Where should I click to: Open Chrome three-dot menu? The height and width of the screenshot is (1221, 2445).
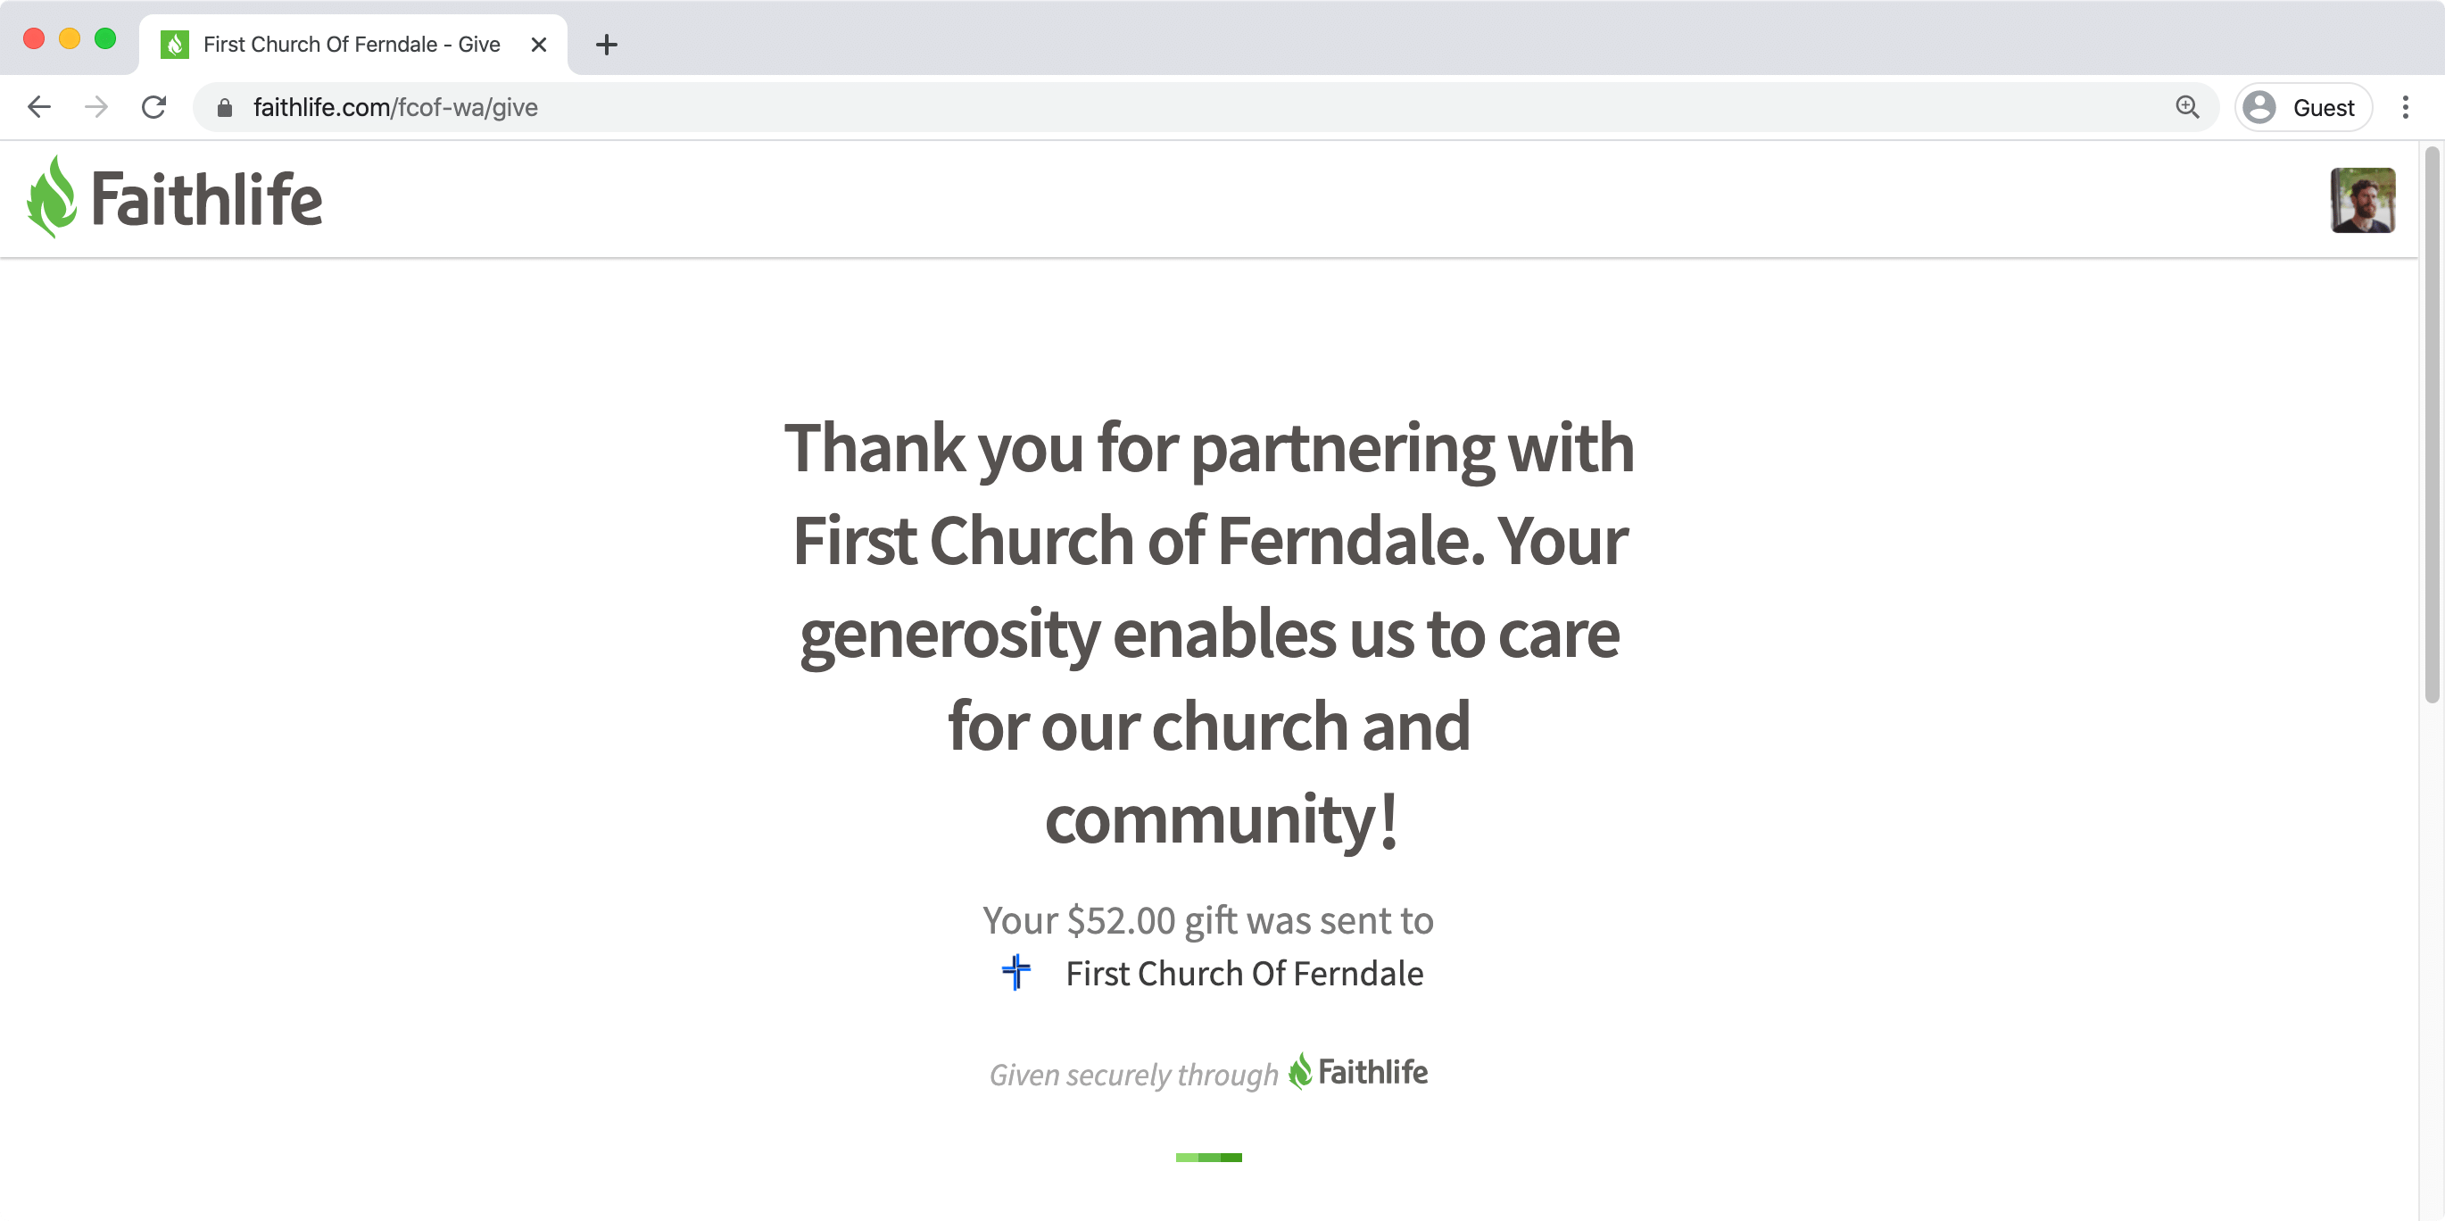2405,107
